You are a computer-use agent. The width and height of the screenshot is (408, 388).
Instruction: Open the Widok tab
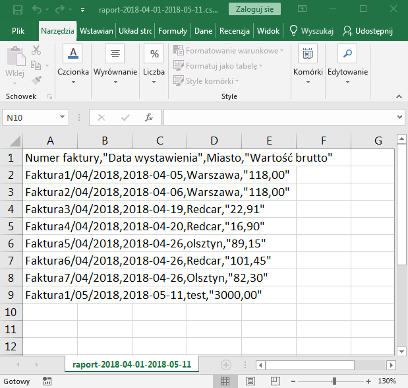tap(268, 31)
